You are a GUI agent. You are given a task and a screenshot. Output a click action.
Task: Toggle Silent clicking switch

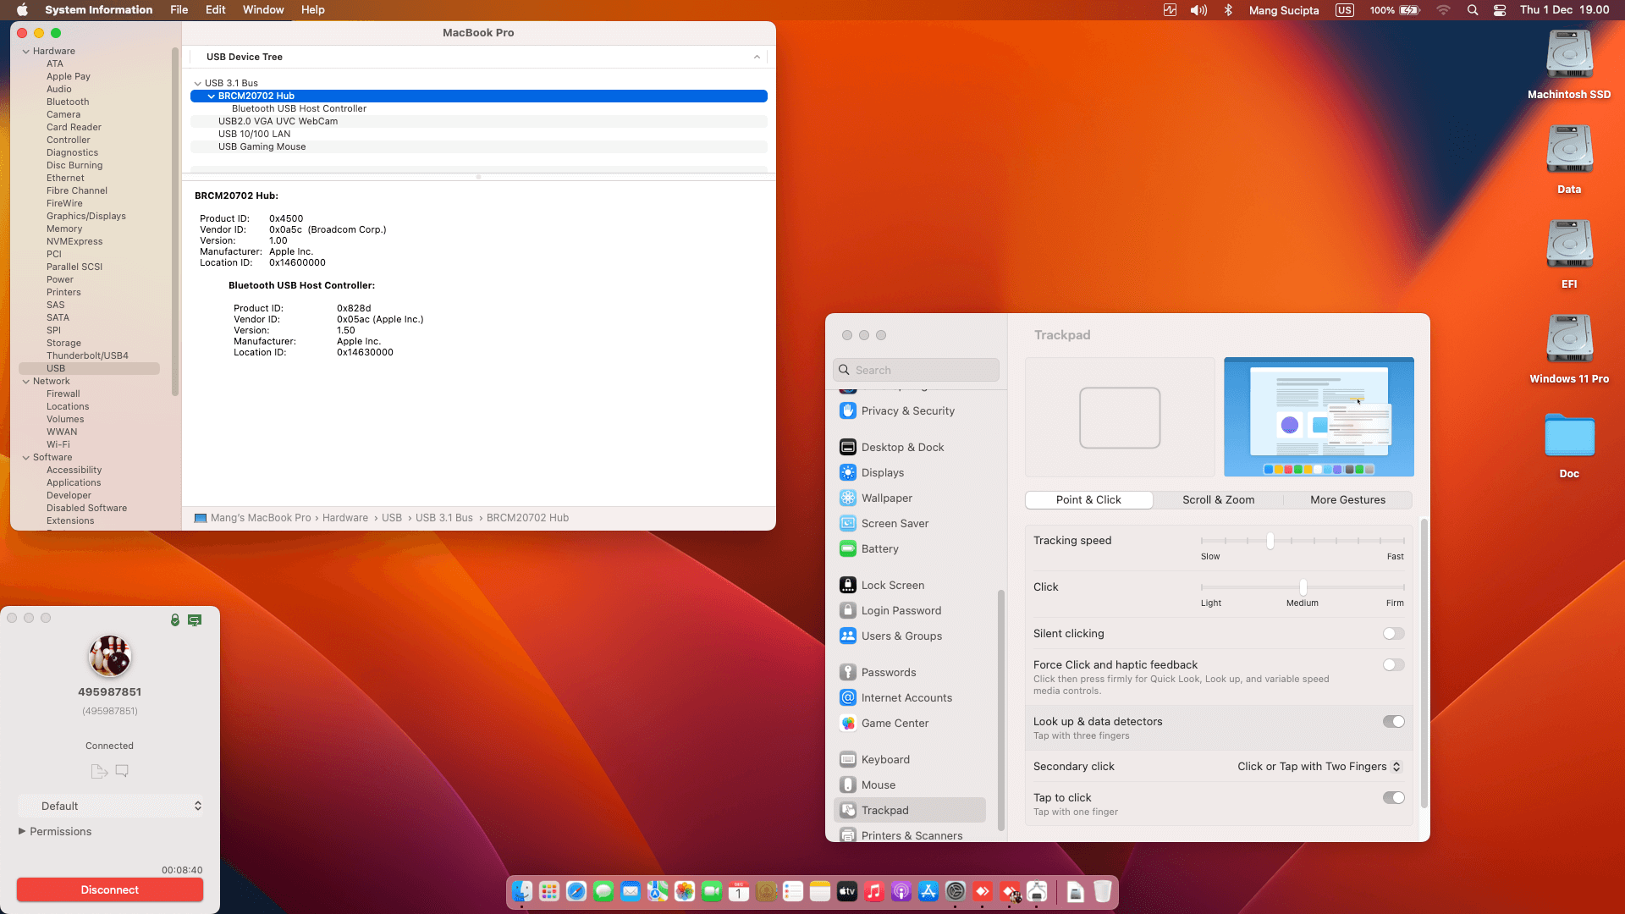(1394, 634)
